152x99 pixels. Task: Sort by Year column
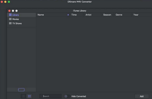[142, 15]
